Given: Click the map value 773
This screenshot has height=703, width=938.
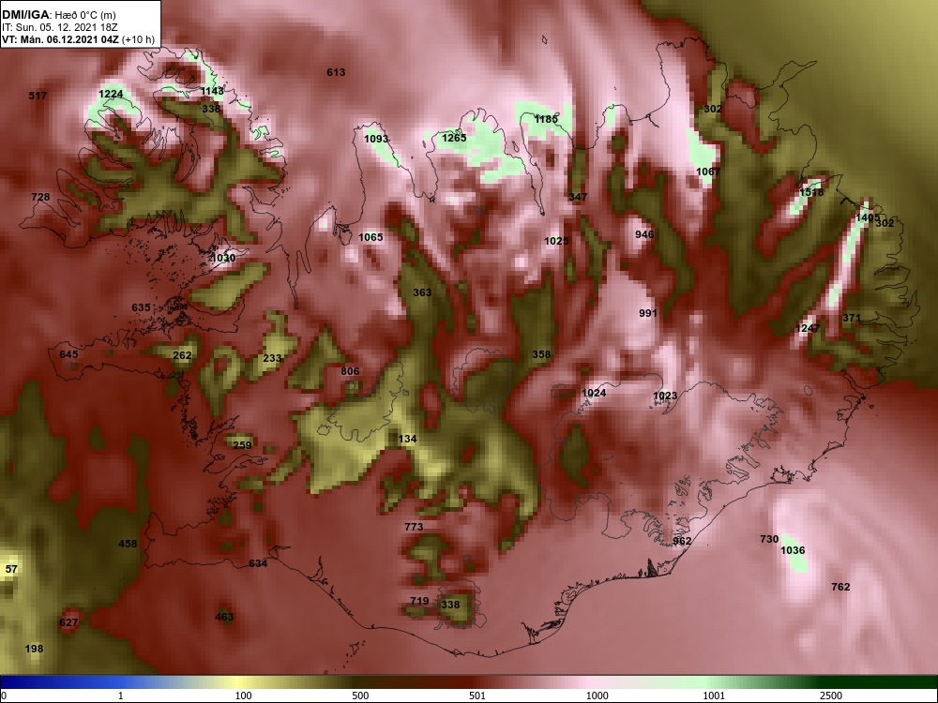Looking at the screenshot, I should pyautogui.click(x=414, y=527).
